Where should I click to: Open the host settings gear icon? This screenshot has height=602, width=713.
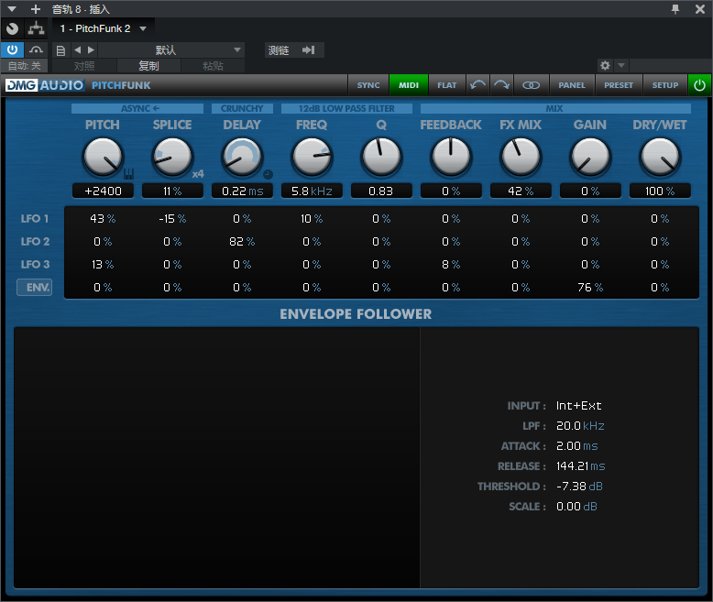coord(605,65)
